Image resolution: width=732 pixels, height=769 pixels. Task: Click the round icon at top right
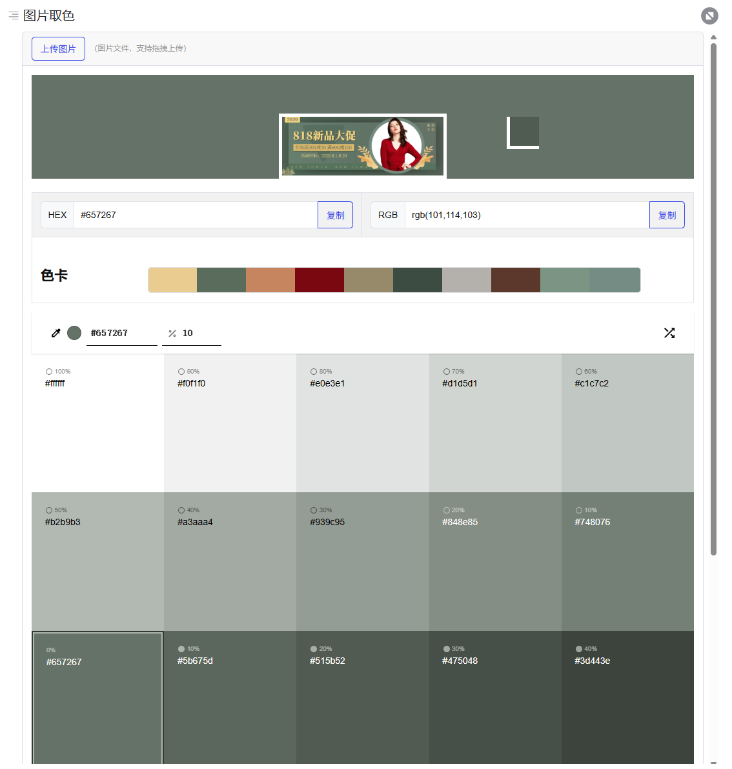pyautogui.click(x=709, y=16)
